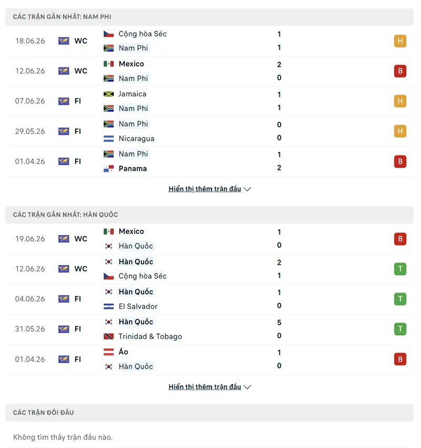Open the 'Hiển thị thêm trận đấu' link under Hàn Quốc
The image size is (421, 448).
(x=205, y=387)
